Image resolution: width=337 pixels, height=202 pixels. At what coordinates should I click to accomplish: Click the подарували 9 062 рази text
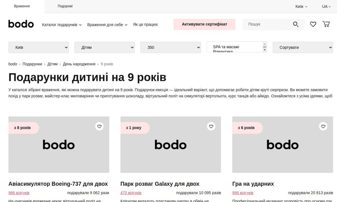pos(88,193)
